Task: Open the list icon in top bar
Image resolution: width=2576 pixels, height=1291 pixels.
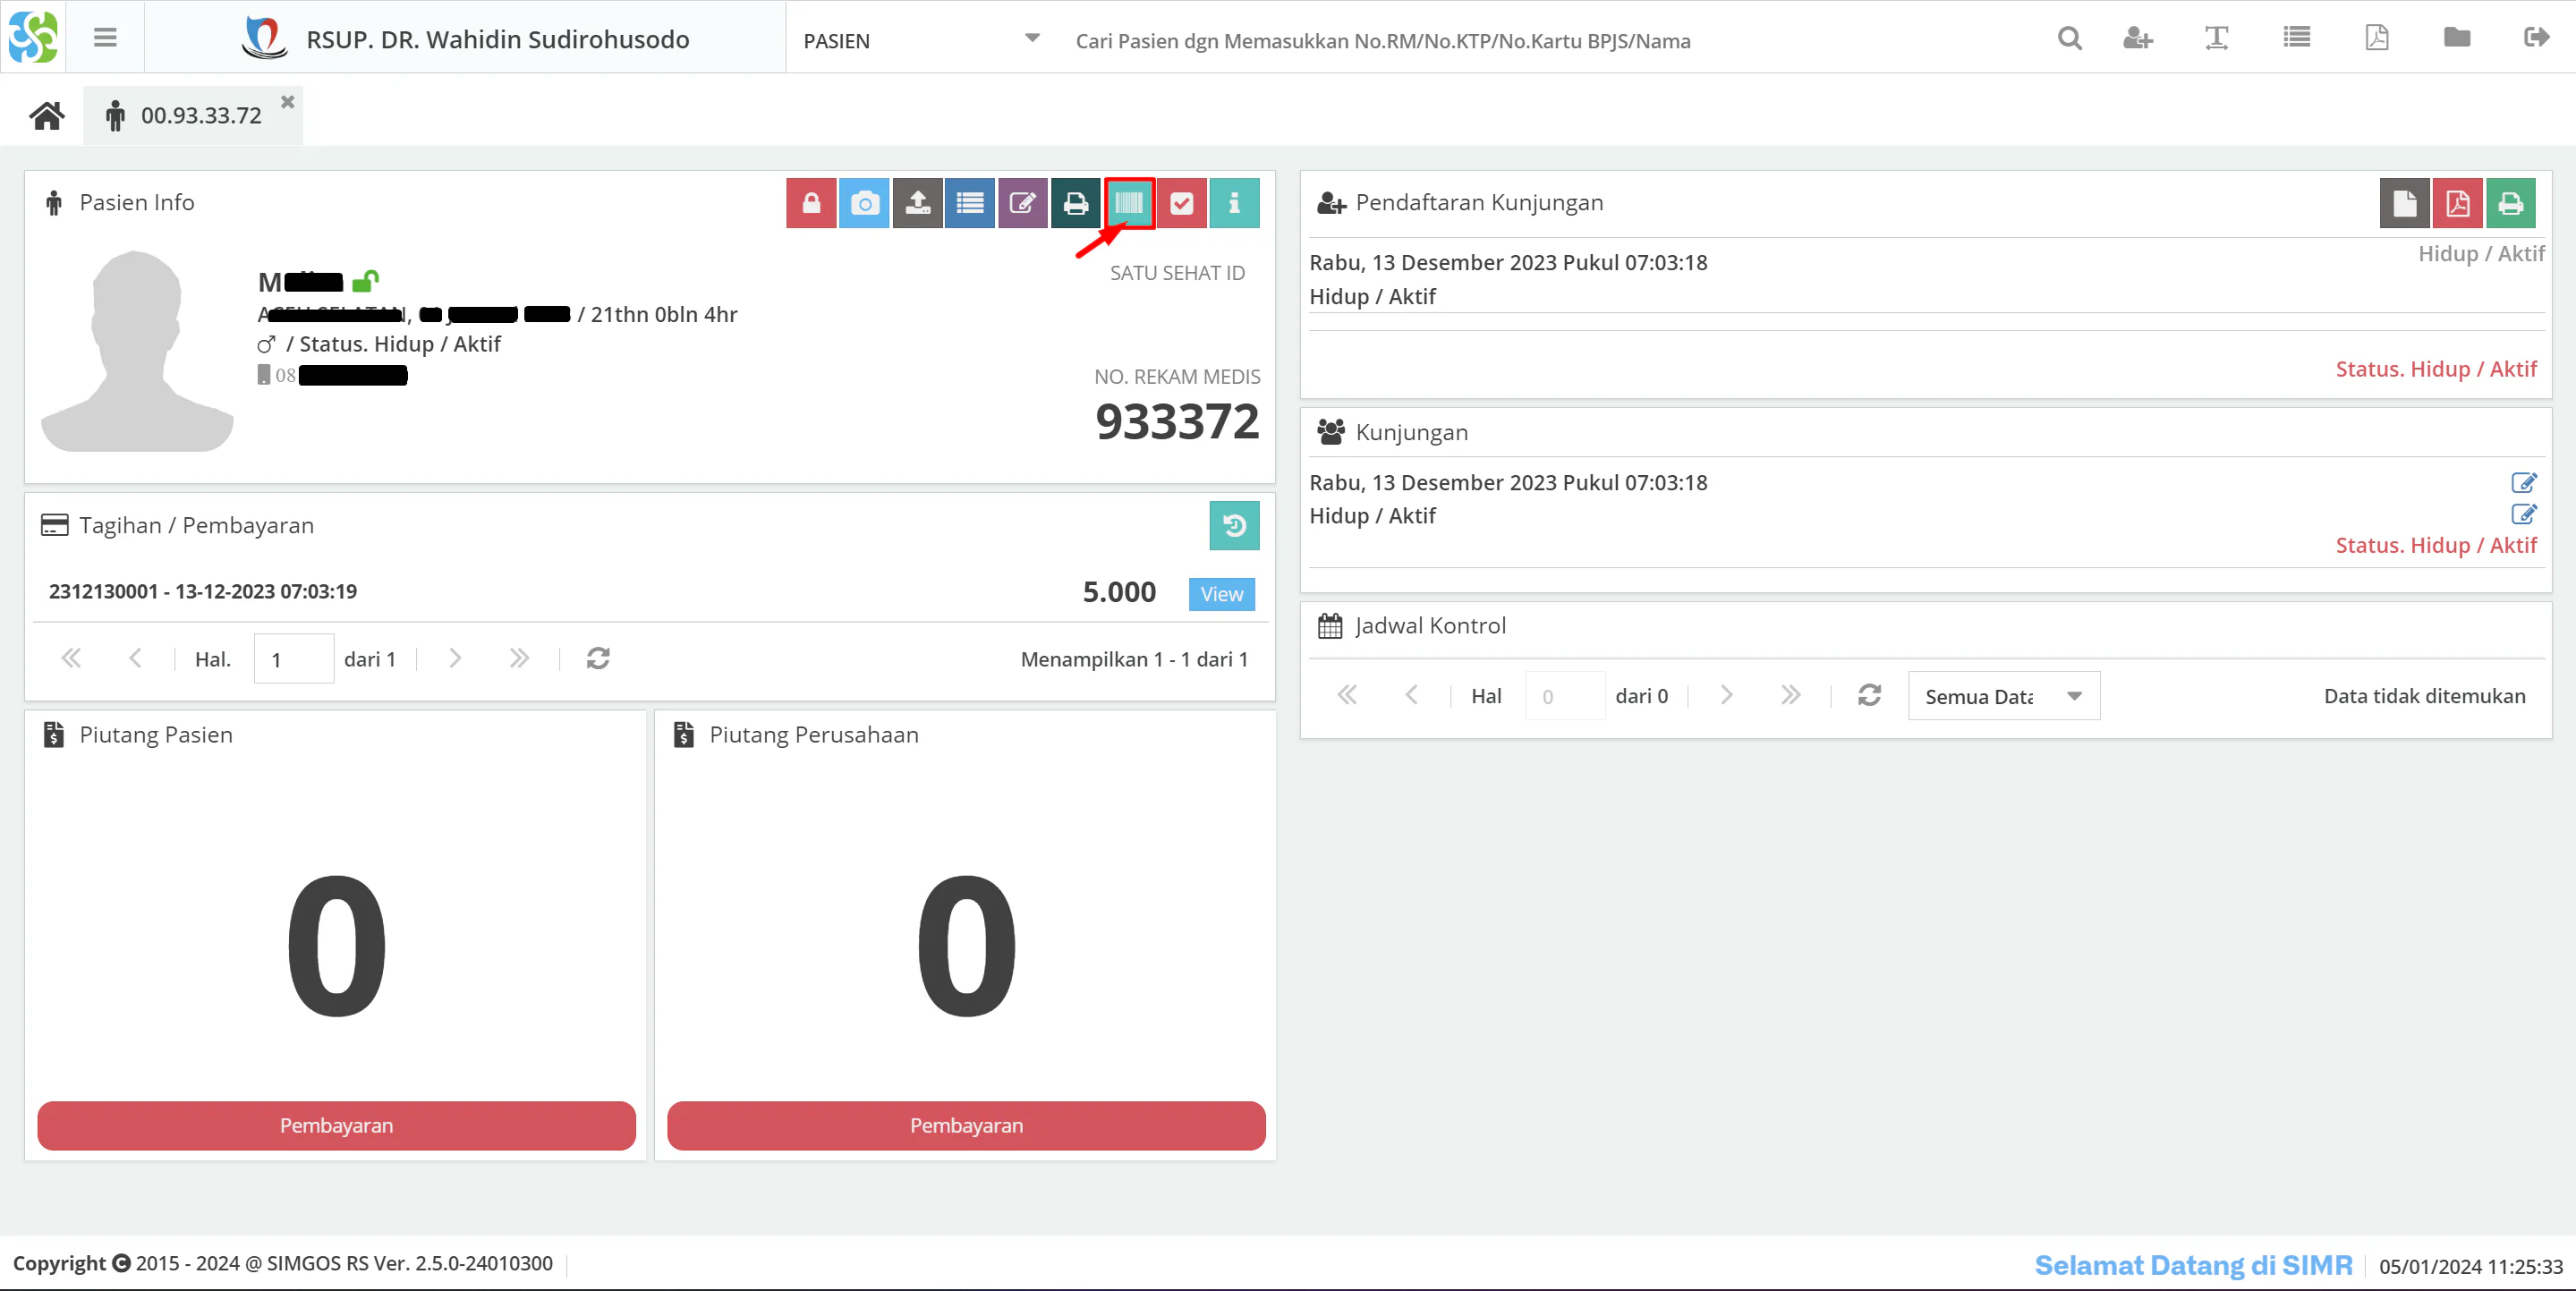Action: pyautogui.click(x=2296, y=38)
